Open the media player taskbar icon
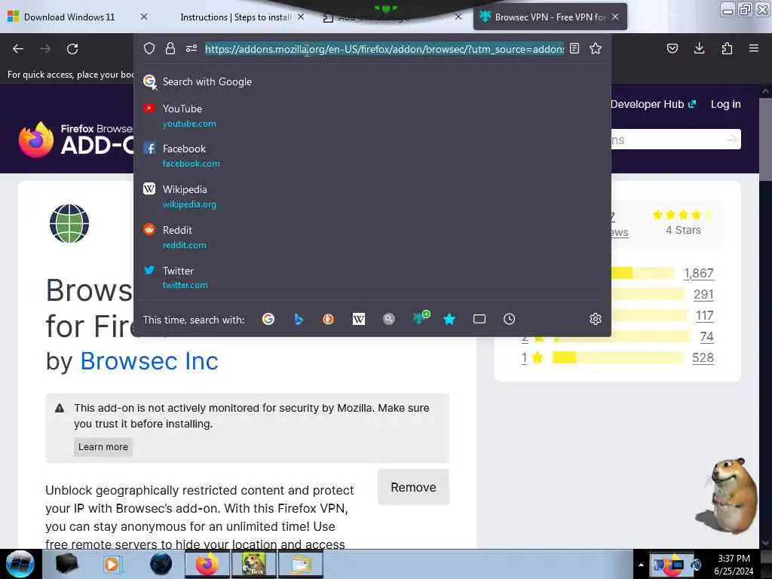The width and height of the screenshot is (772, 579). point(112,564)
